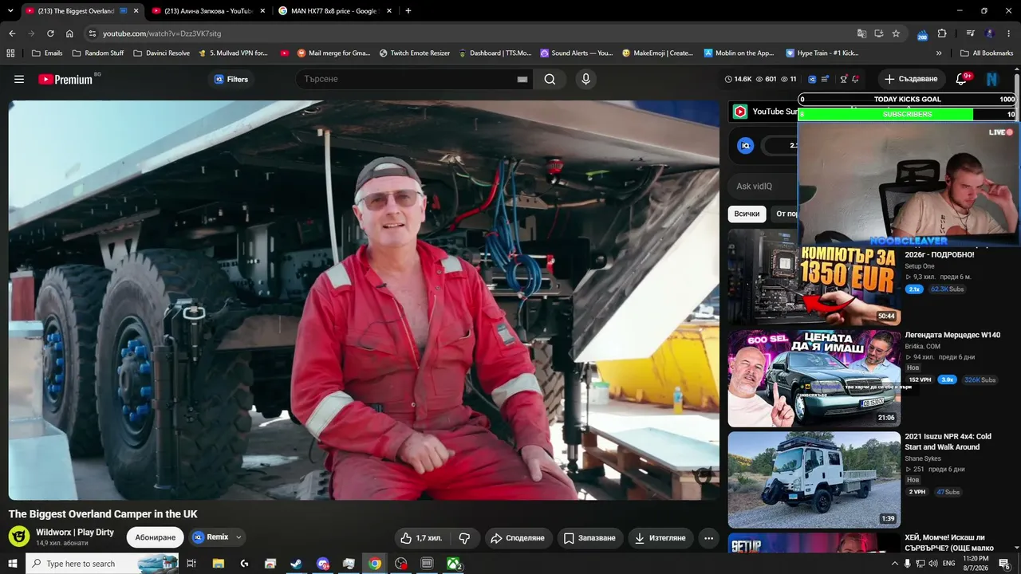Start voice search with the microphone icon
The height and width of the screenshot is (574, 1021).
click(x=585, y=79)
